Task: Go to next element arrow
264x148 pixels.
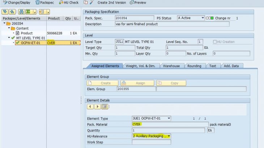Action: click(98, 106)
